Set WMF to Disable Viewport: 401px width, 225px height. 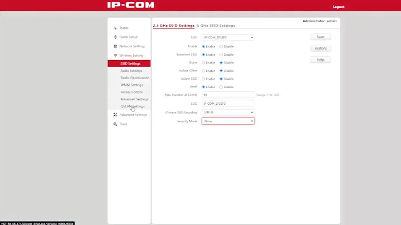click(222, 87)
